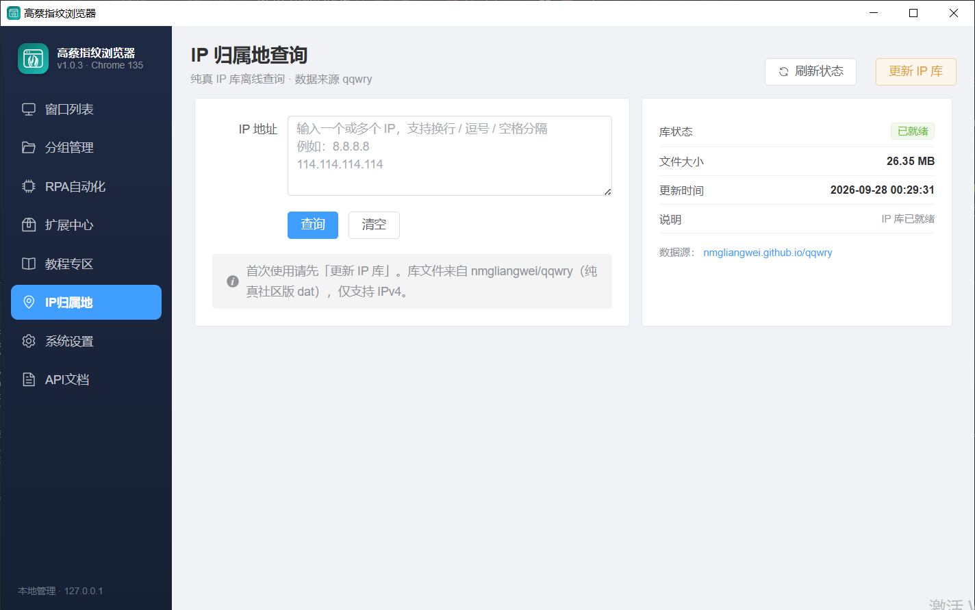Click the book icon beside 教程专区
975x610 pixels.
tap(29, 264)
